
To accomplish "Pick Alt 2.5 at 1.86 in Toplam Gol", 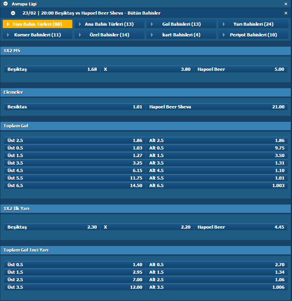I will coord(217,140).
